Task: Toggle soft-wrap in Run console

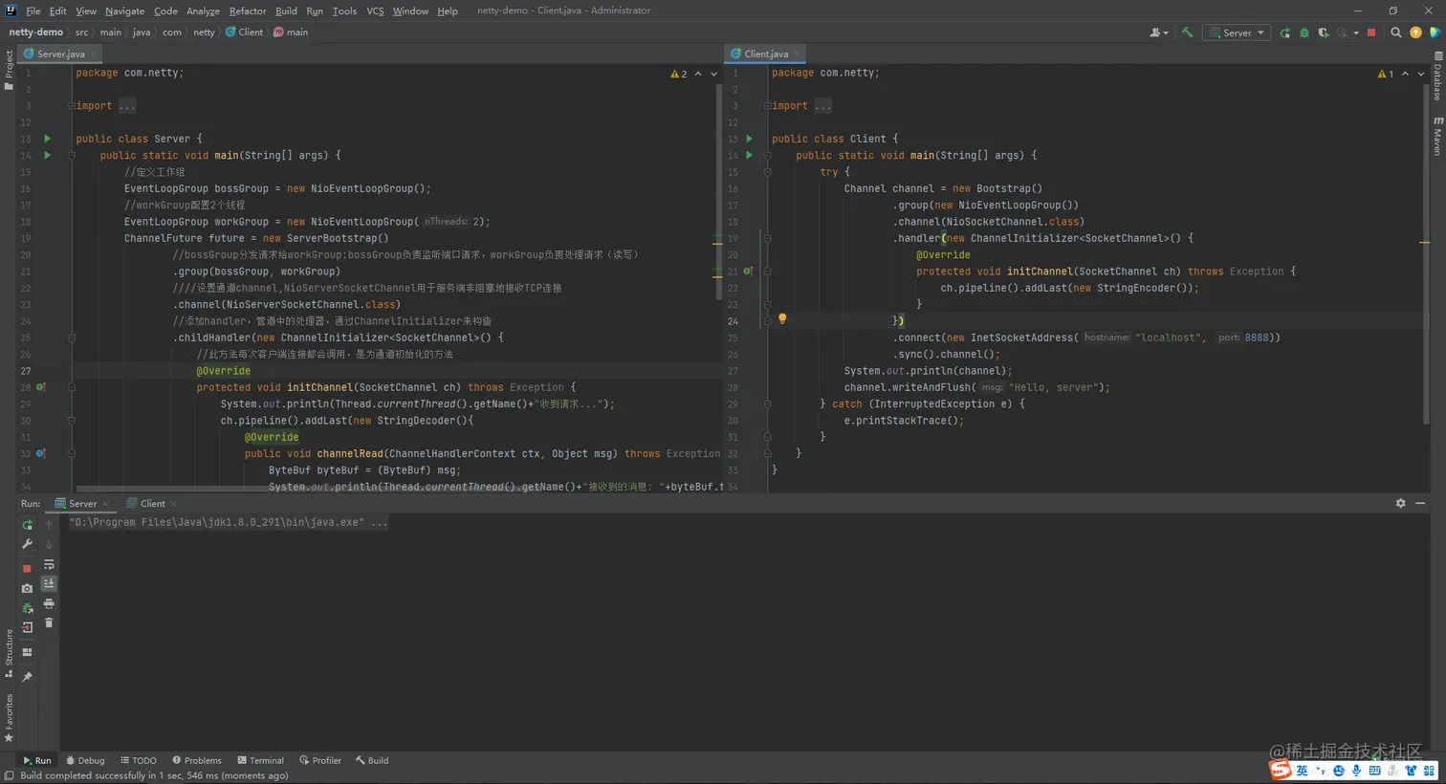Action: click(49, 564)
